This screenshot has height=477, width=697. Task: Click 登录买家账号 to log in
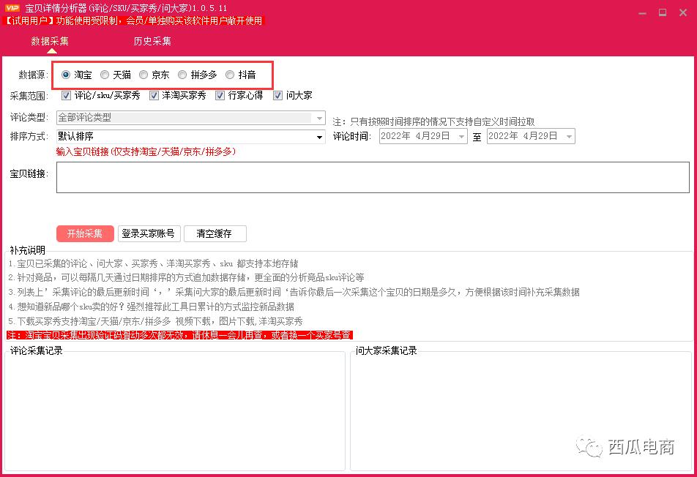point(149,233)
